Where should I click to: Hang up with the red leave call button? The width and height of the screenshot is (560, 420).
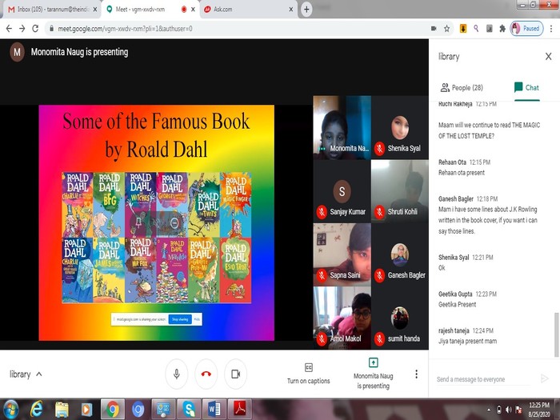pos(206,374)
